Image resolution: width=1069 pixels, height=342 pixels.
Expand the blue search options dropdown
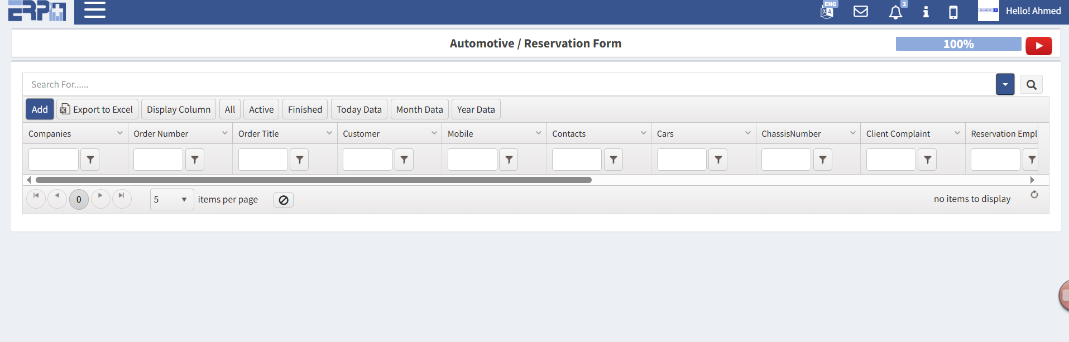coord(1005,85)
